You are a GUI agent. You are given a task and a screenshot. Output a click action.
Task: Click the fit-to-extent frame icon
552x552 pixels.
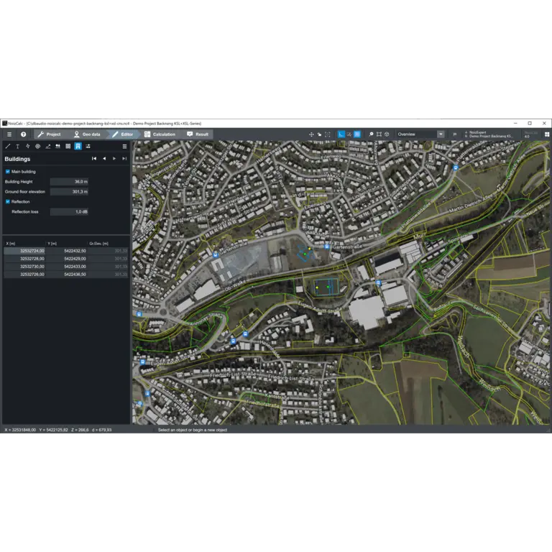[x=328, y=134]
